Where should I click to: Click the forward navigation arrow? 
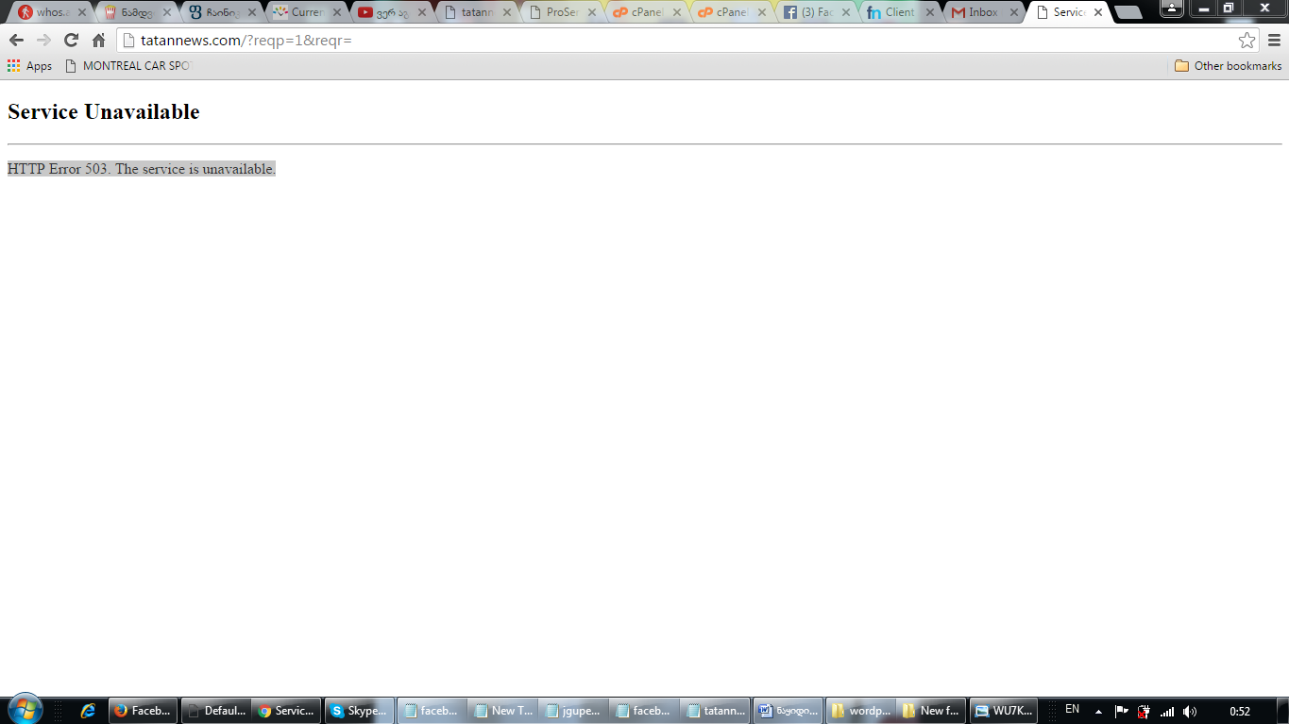point(43,40)
